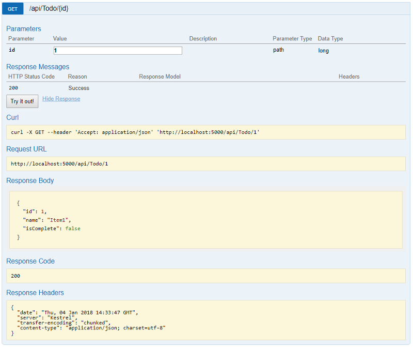The height and width of the screenshot is (347, 413).
Task: Click the GET method badge
Action: [x=12, y=8]
